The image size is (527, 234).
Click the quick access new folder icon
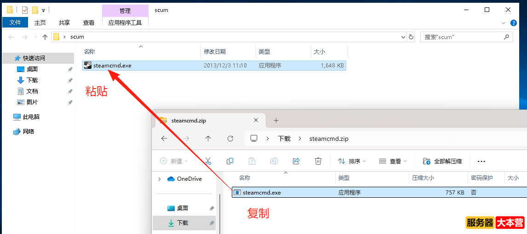click(x=35, y=10)
